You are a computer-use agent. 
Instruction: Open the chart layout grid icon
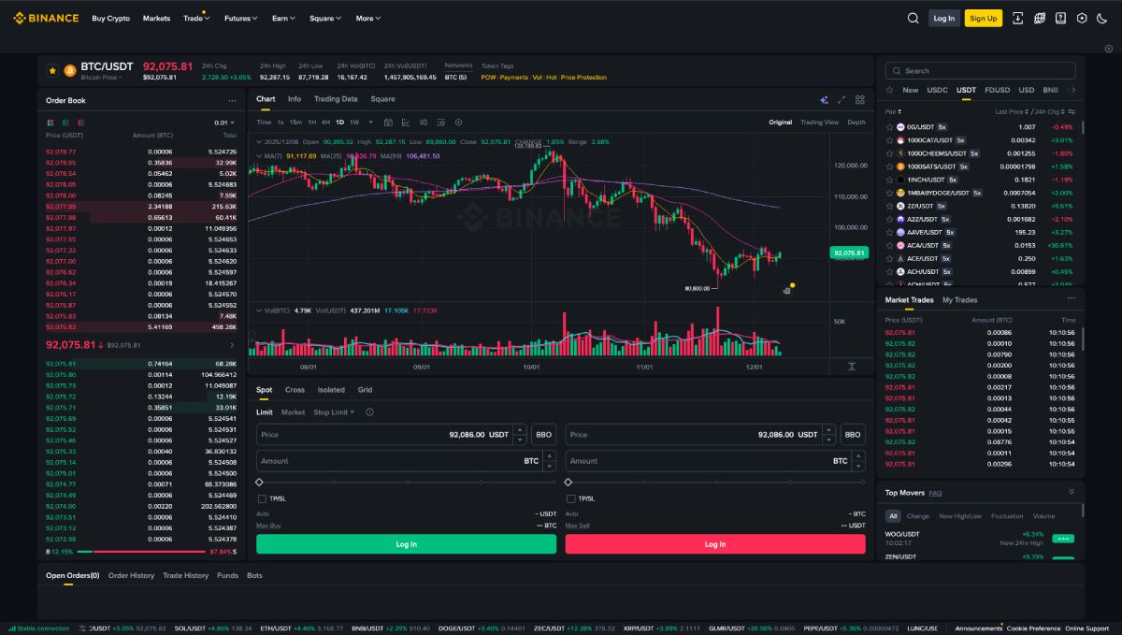860,99
